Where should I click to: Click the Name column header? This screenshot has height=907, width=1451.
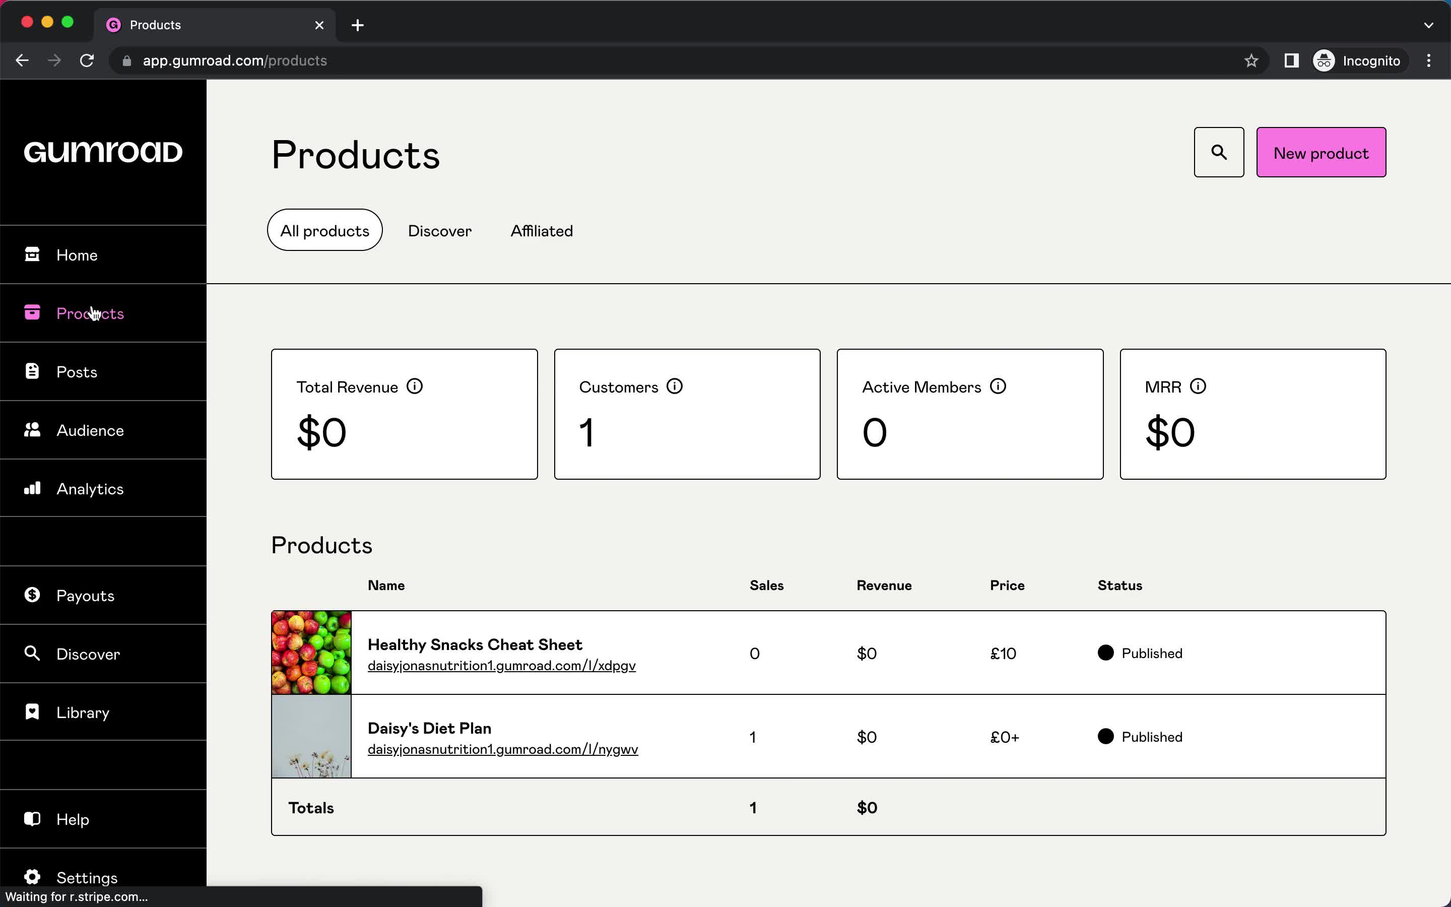pos(386,586)
